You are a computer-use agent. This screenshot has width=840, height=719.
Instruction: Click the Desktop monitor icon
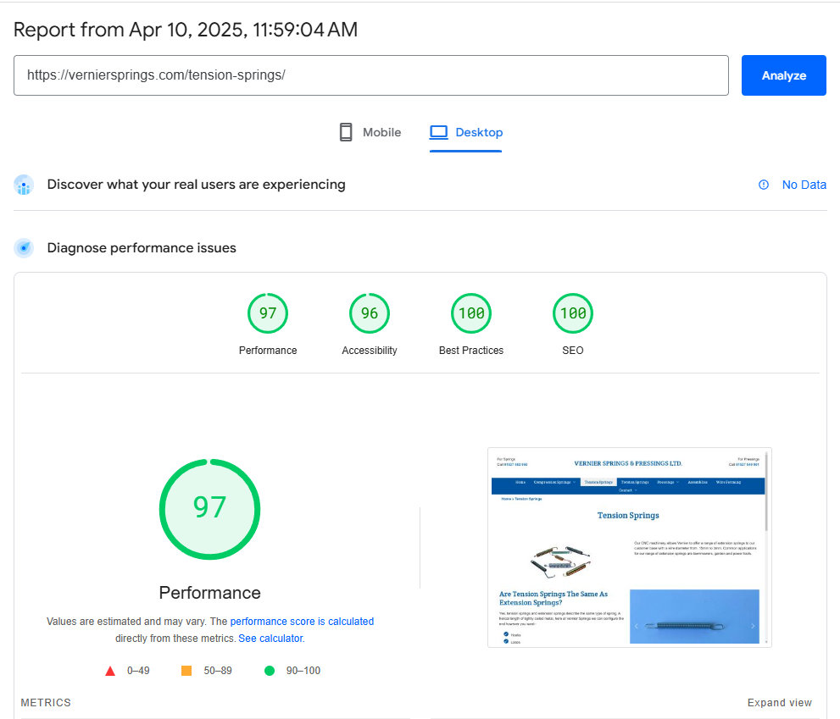point(438,132)
